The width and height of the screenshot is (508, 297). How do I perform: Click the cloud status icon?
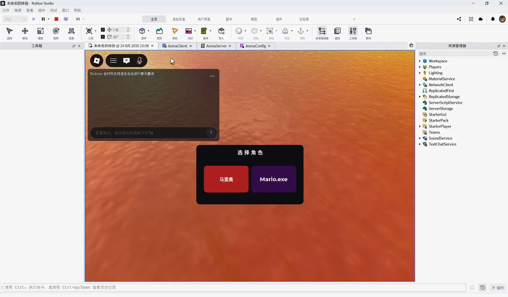coord(481,19)
